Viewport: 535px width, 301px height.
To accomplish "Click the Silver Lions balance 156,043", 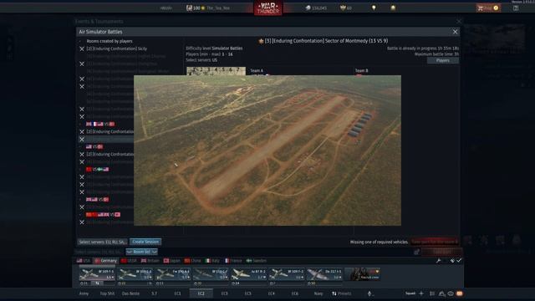I will click(316, 8).
